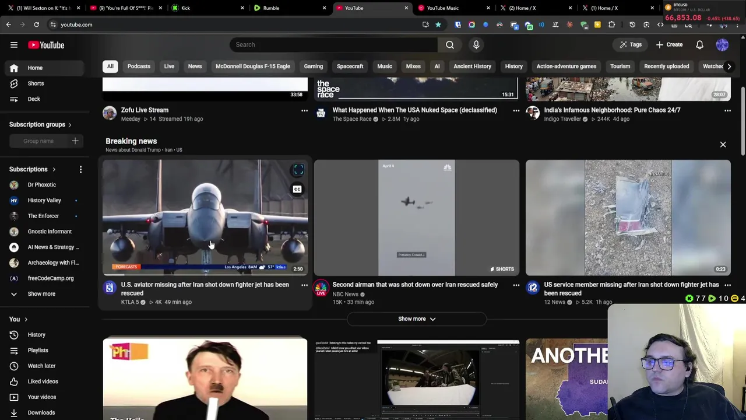Click the search magnifier button
Viewport: 746px width, 420px height.
[450, 44]
